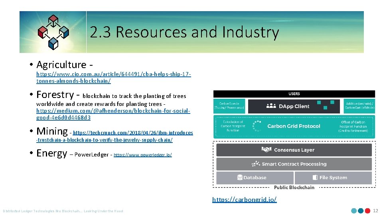The image size is (383, 215).
Task: Click the Consensus Layer handshake icon
Action: (266, 149)
